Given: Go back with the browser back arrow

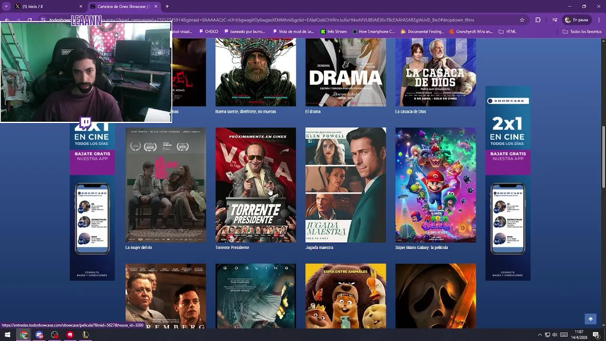Looking at the screenshot, I should [7, 20].
